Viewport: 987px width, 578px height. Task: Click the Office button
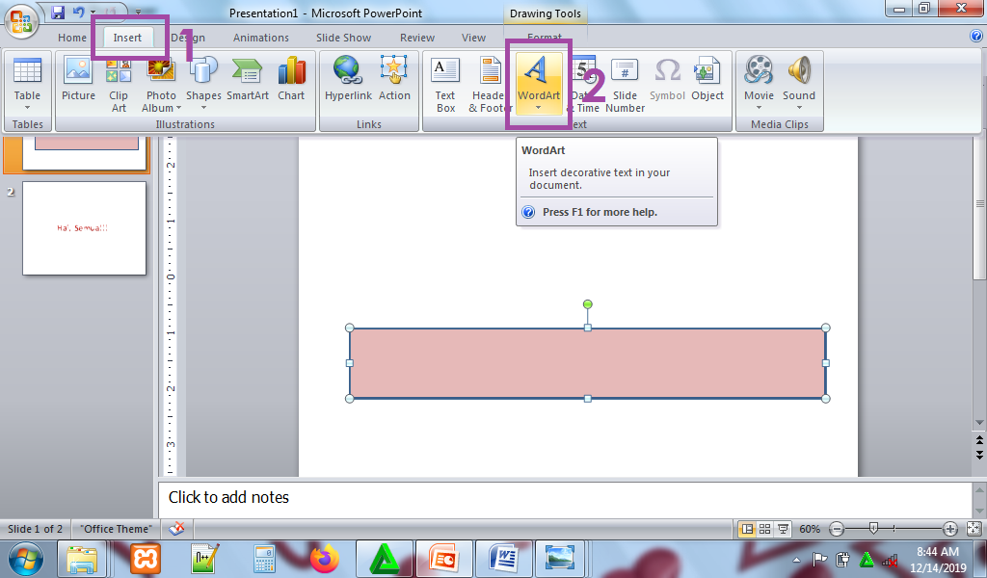click(x=21, y=20)
